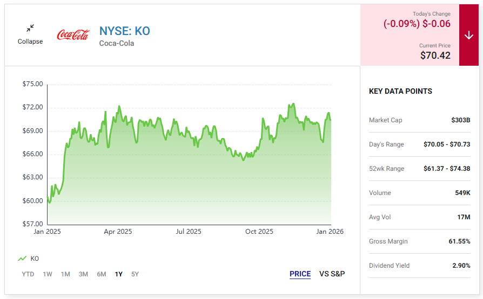Click the Avg Vol value 17M
The height and width of the screenshot is (299, 483).
pos(464,217)
